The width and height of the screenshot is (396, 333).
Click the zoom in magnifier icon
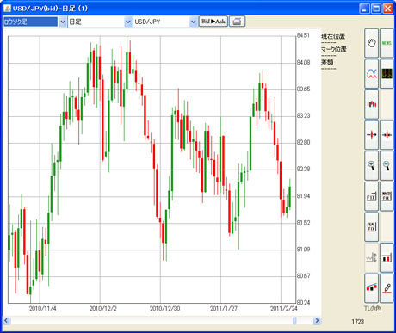click(372, 165)
